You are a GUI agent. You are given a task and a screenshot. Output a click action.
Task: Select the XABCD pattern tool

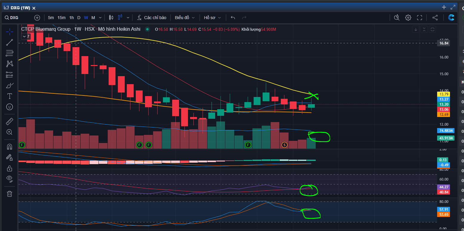coord(10,64)
